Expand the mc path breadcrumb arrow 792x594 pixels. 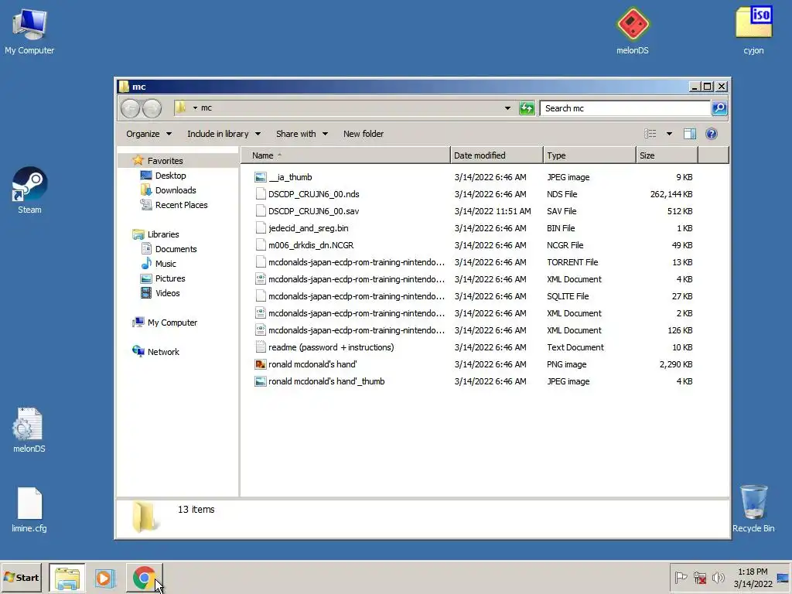[195, 108]
